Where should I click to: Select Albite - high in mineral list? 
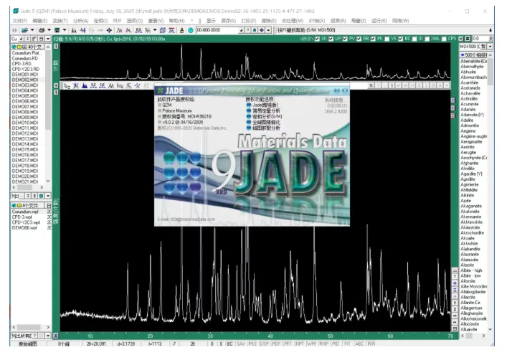coord(471,270)
